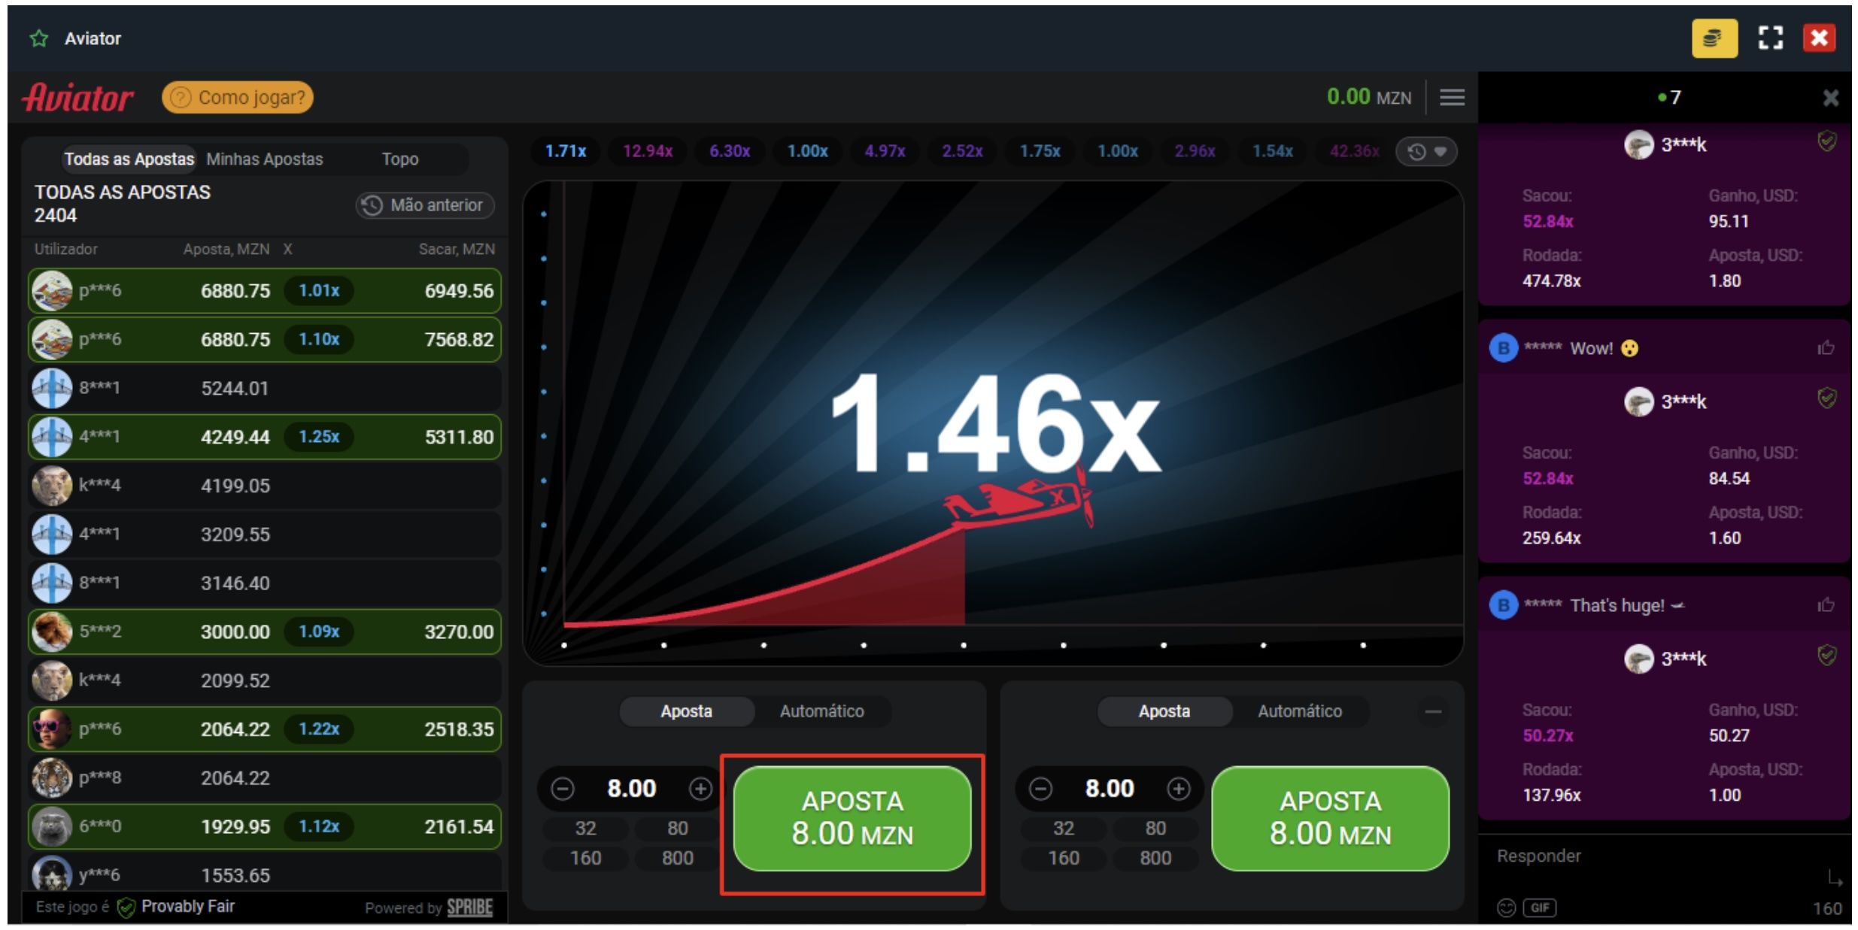
Task: Check fairness shield on 95.11 win card
Action: pos(1826,141)
